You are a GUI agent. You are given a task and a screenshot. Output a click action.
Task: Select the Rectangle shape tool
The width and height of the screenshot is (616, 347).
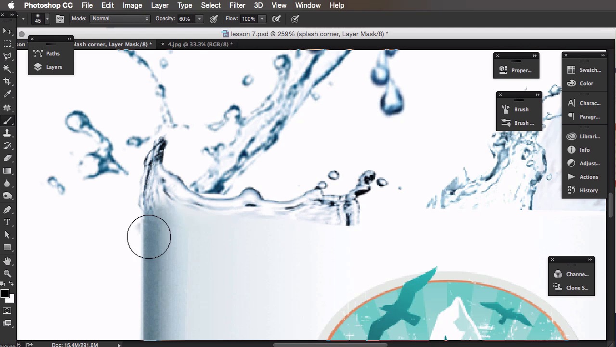(x=7, y=247)
